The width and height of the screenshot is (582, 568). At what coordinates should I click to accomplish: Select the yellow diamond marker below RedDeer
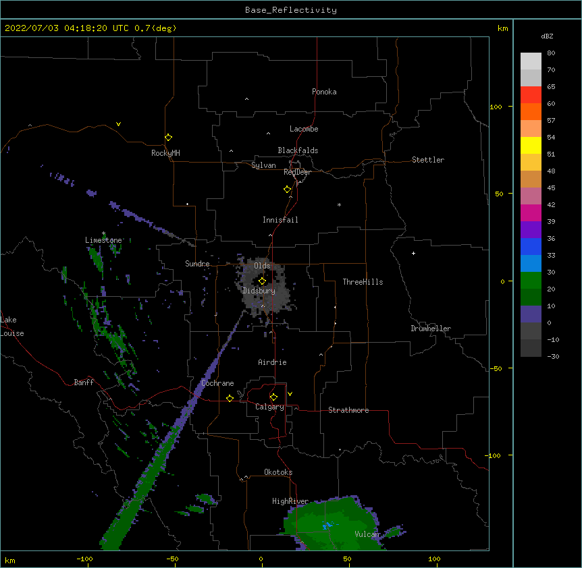287,190
